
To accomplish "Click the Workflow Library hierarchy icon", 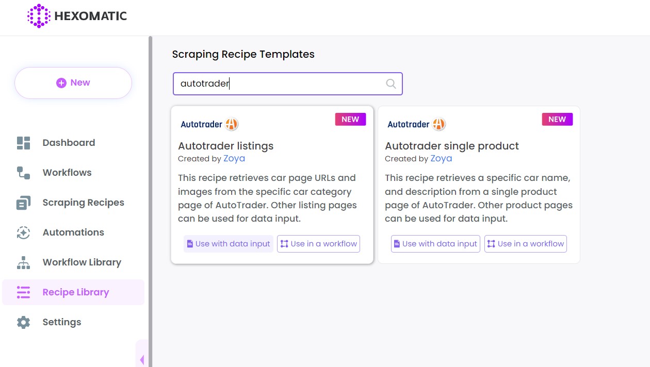I will tap(24, 262).
